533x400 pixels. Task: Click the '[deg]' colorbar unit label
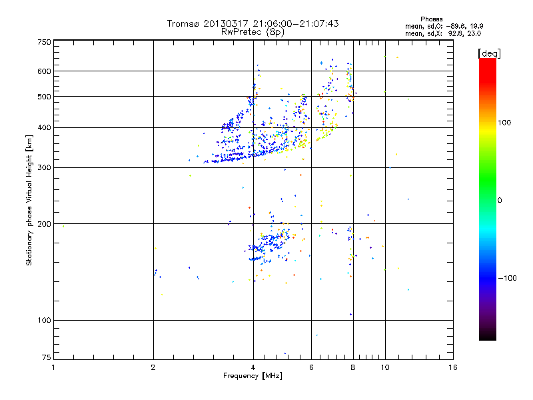(489, 53)
